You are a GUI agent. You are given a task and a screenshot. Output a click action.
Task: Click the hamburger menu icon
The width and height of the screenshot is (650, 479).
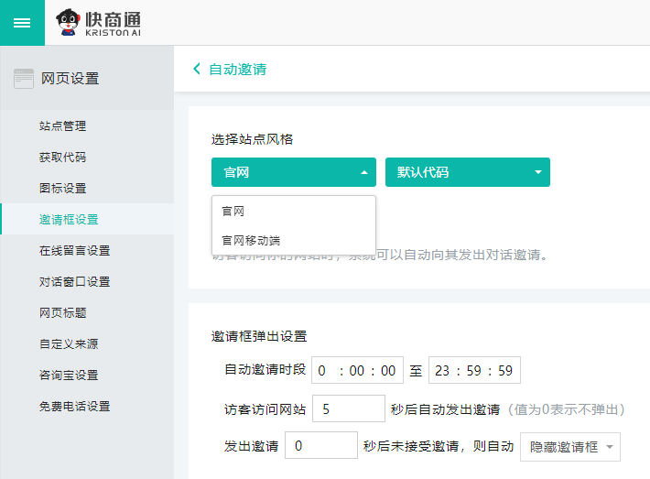(22, 23)
